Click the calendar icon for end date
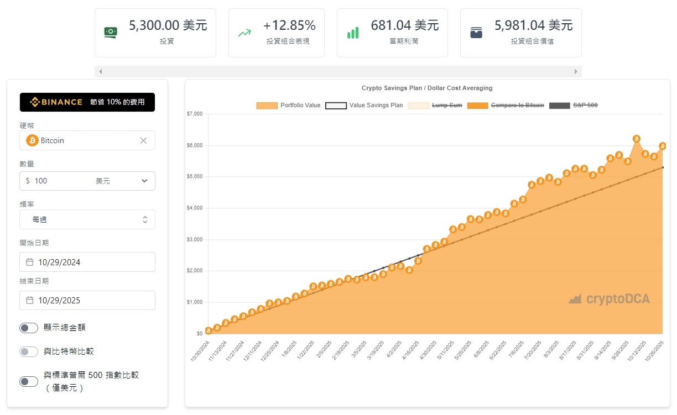This screenshot has width=677, height=415. point(30,300)
